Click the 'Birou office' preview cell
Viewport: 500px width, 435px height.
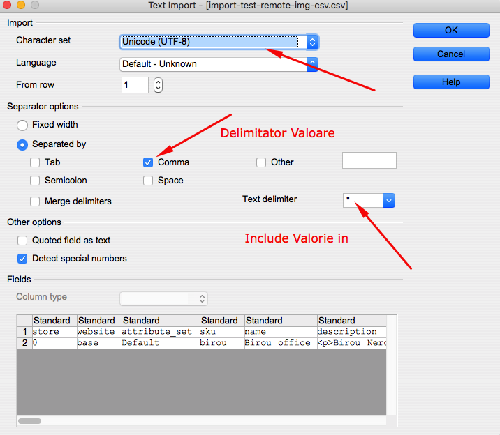click(281, 343)
